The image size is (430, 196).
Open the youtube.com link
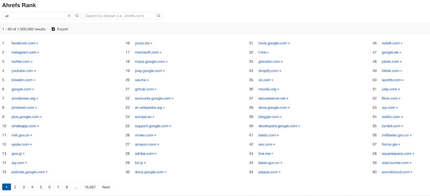point(22,71)
